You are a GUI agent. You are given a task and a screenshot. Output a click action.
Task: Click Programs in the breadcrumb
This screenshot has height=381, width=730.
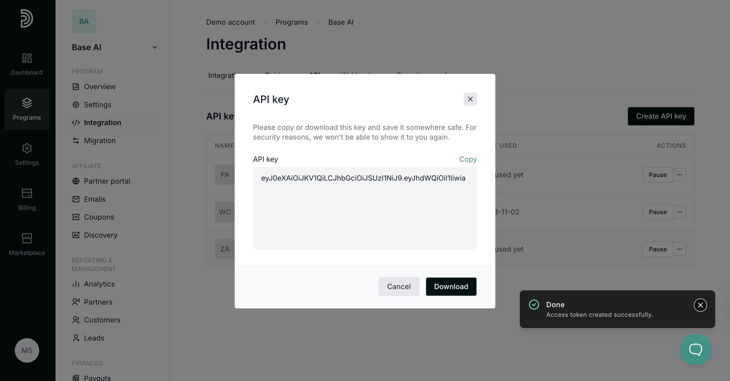[291, 22]
